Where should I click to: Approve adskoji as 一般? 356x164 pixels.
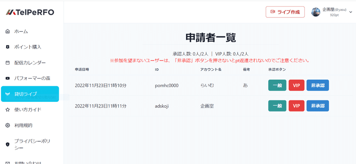tap(277, 106)
